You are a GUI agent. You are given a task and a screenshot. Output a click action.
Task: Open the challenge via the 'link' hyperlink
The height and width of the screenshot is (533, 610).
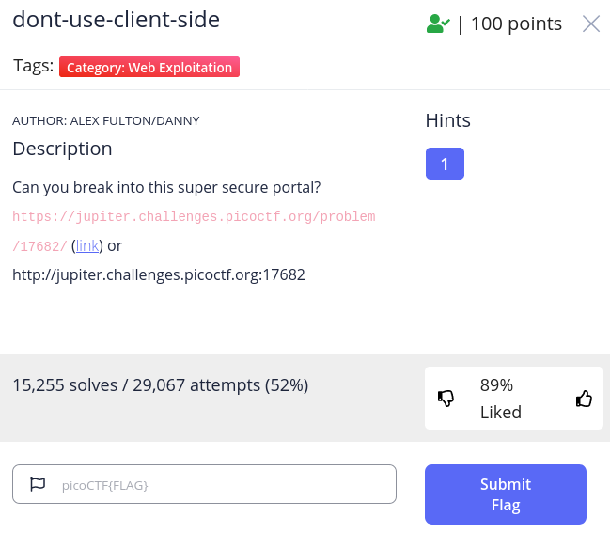coord(87,246)
